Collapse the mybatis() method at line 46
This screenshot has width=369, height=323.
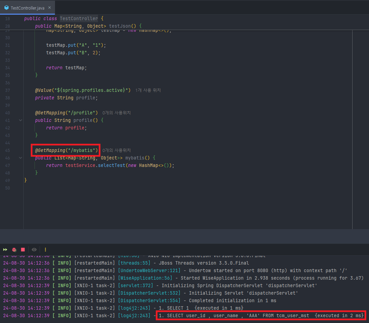pyautogui.click(x=20, y=158)
